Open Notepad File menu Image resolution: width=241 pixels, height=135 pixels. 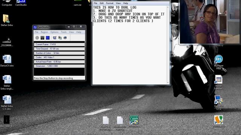coord(95,3)
